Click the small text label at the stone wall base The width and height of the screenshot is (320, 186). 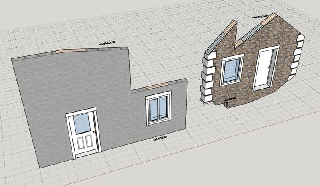click(230, 100)
